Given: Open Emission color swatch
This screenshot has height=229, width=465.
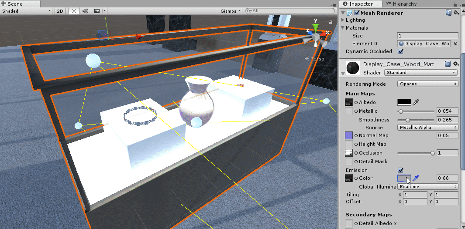Looking at the screenshot, I should click(x=404, y=178).
